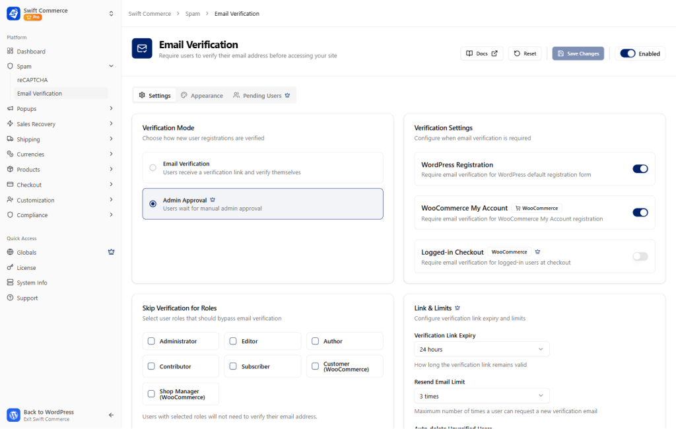The height and width of the screenshot is (429, 676).
Task: Expand the Shipping menu chevron
Action: [111, 139]
